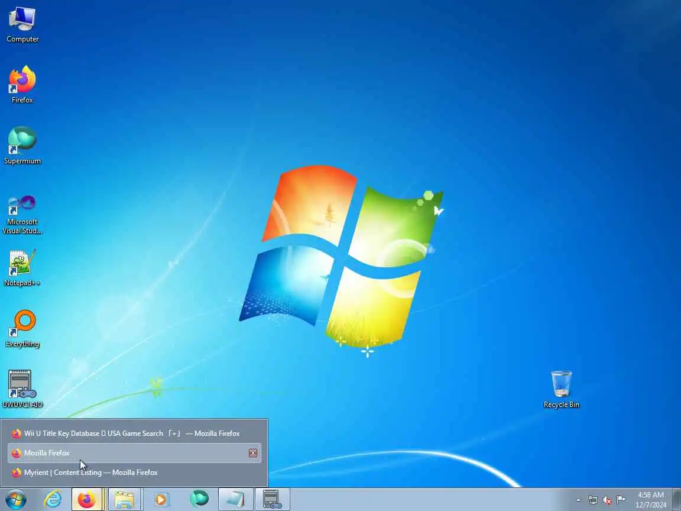Image resolution: width=681 pixels, height=511 pixels.
Task: Open the Computer desktop icon
Action: tap(22, 24)
